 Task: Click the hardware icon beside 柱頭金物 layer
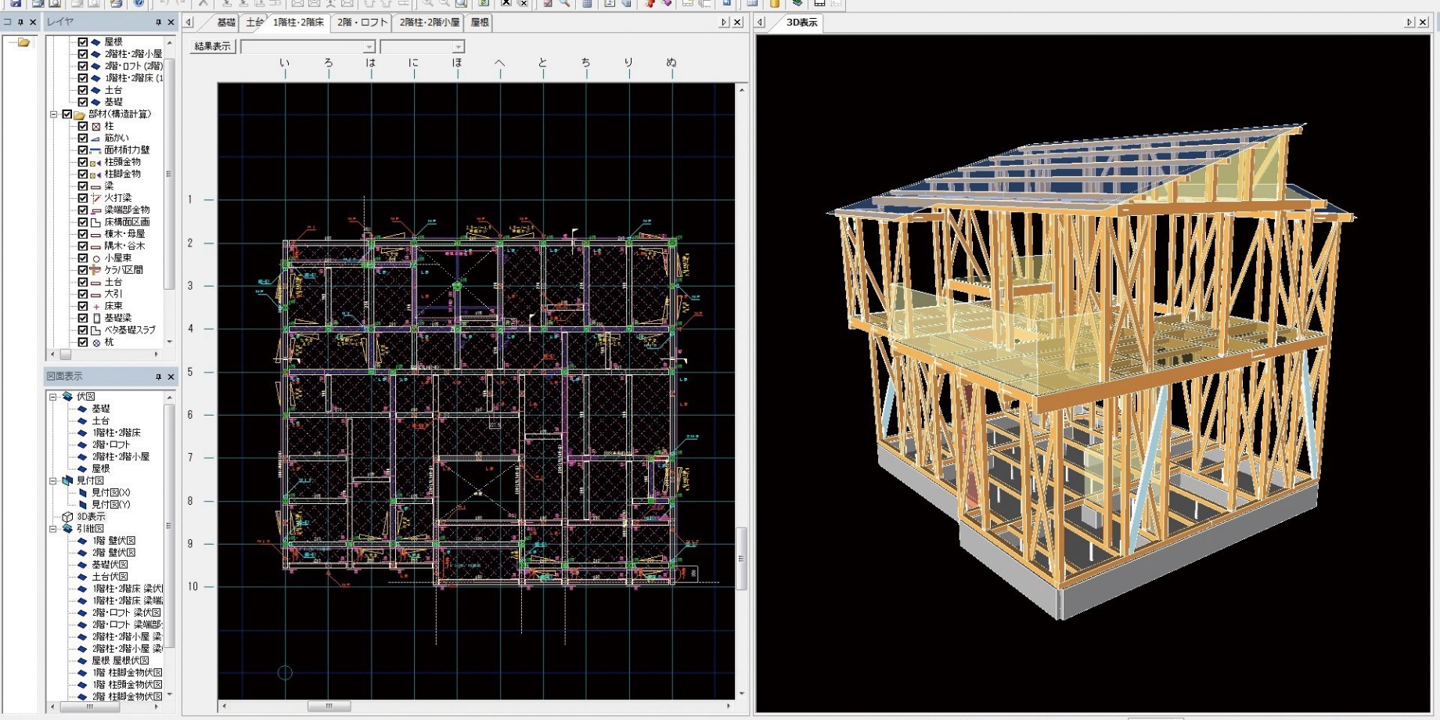[x=96, y=162]
